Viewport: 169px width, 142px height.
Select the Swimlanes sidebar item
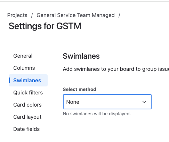pyautogui.click(x=28, y=80)
